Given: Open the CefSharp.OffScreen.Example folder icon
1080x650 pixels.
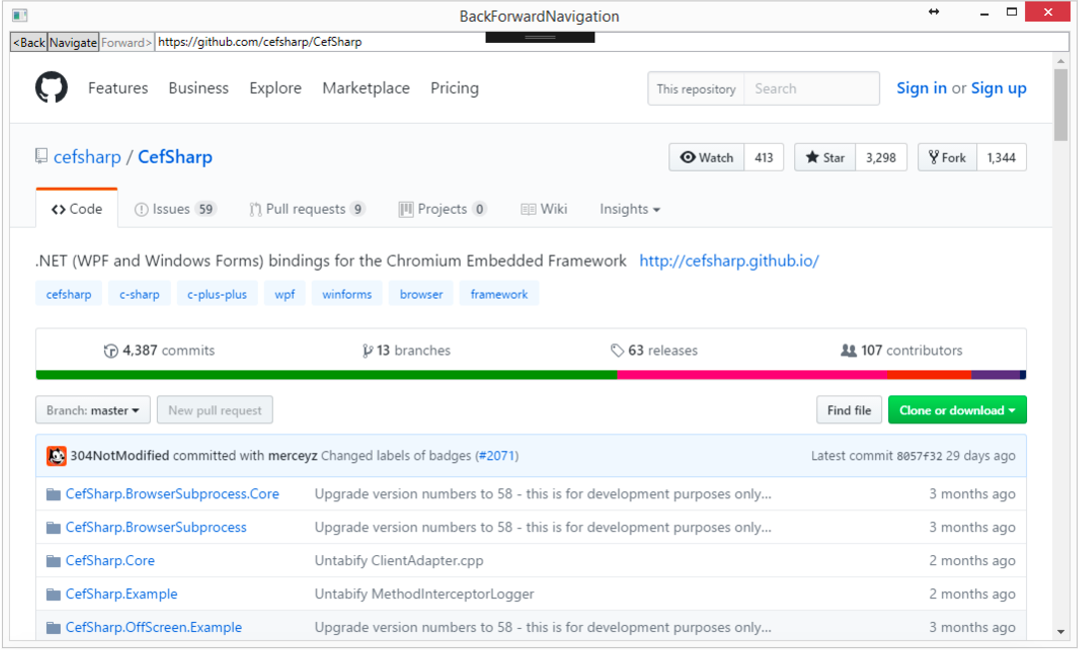Looking at the screenshot, I should point(54,628).
